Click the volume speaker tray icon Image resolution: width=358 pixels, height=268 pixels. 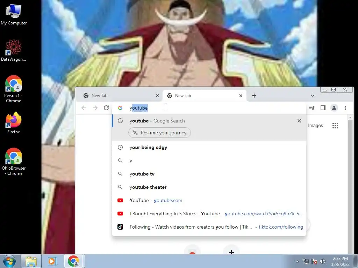[x=323, y=261]
